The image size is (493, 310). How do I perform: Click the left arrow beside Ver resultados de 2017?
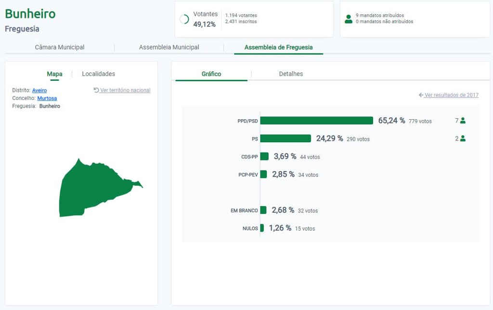pos(421,95)
